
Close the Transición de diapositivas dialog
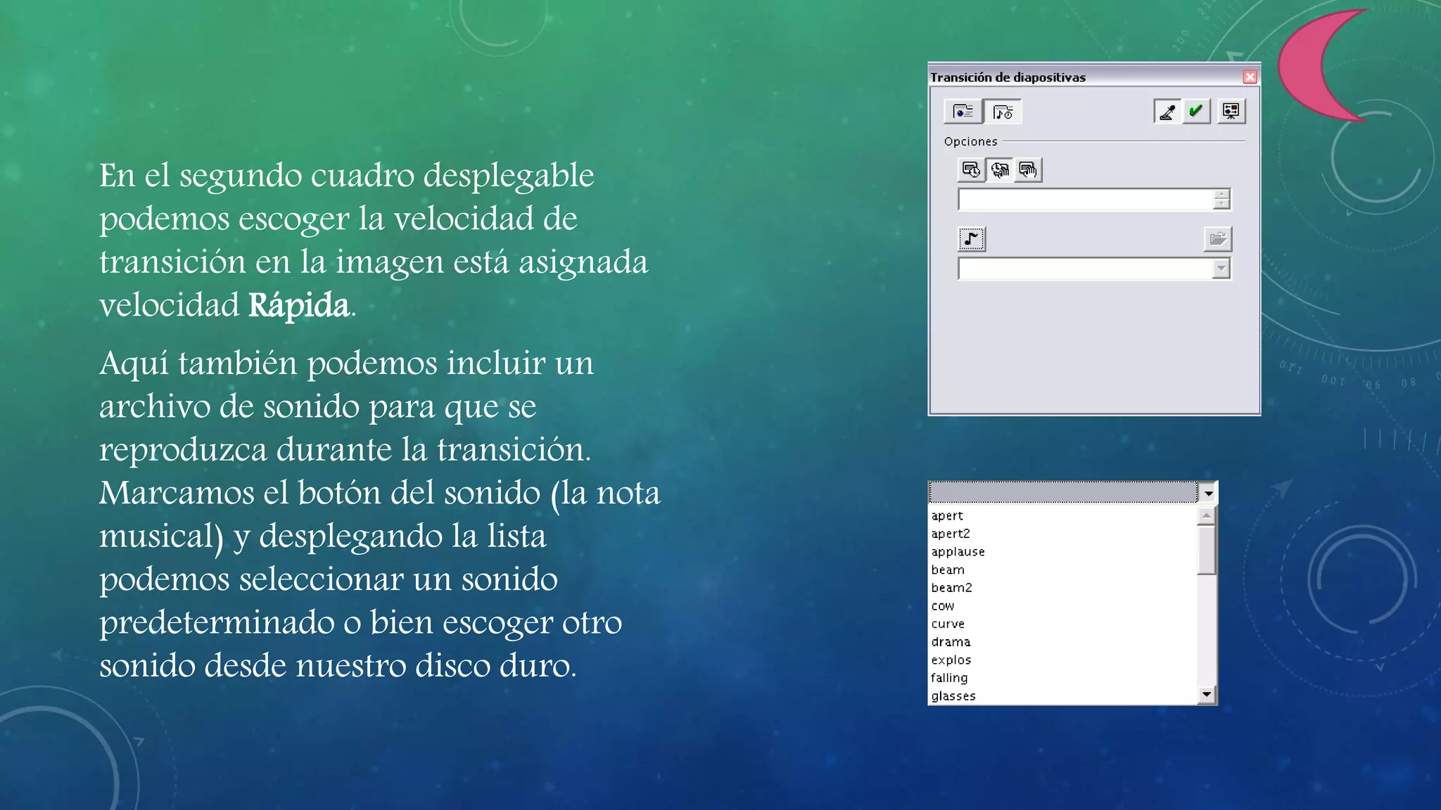(1250, 77)
